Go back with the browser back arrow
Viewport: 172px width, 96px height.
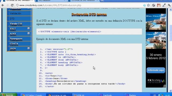[3, 5]
